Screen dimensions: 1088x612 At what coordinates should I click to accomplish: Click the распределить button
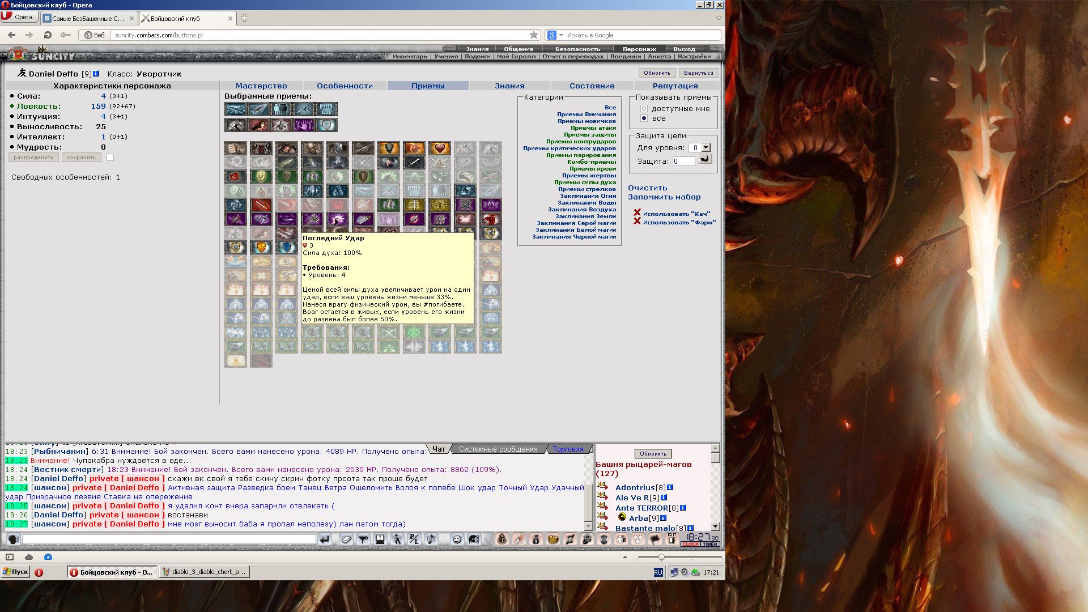(33, 158)
